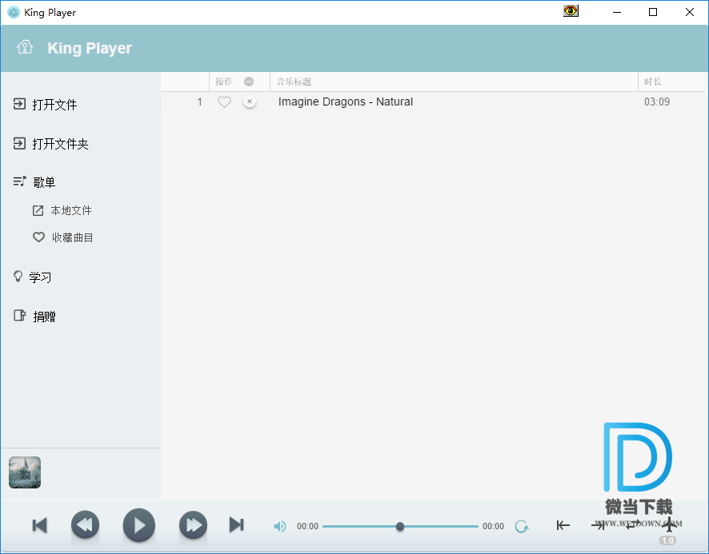
Task: Open the album art thumbnail
Action: pos(25,472)
